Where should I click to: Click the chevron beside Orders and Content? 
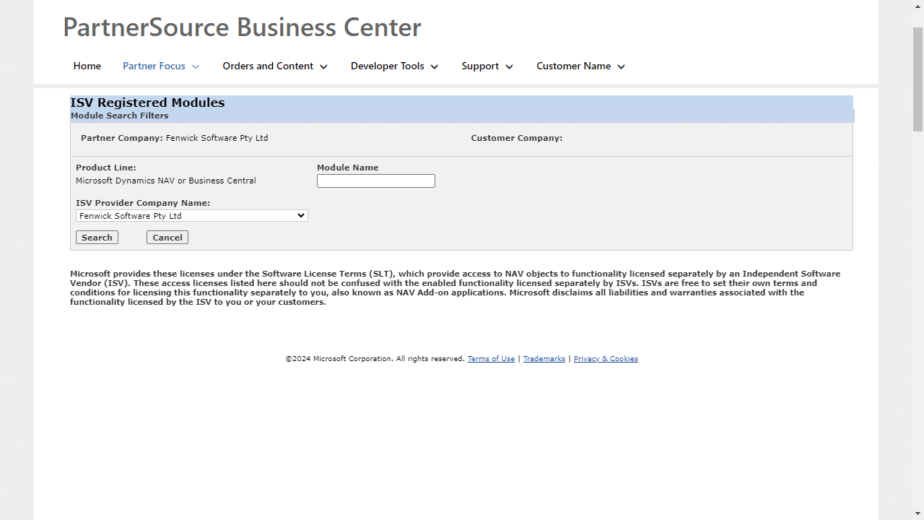323,66
